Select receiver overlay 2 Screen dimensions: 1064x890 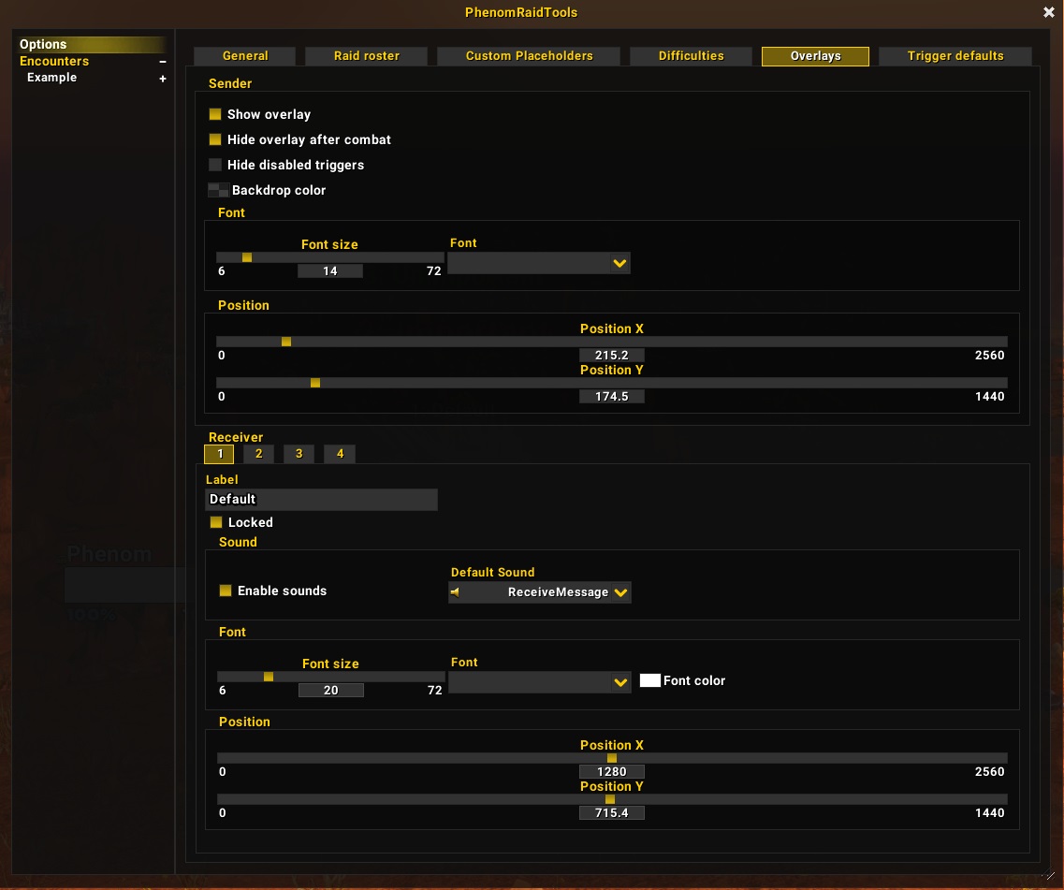click(x=258, y=454)
